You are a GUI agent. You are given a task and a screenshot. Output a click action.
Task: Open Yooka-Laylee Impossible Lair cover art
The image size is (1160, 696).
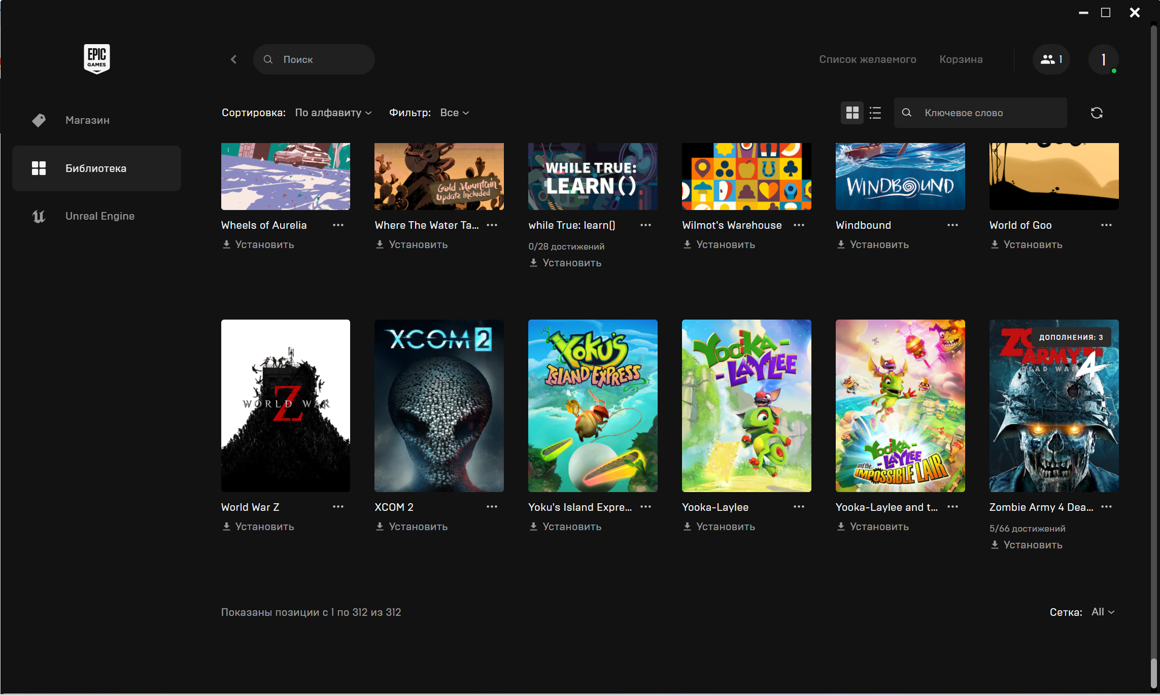[900, 406]
